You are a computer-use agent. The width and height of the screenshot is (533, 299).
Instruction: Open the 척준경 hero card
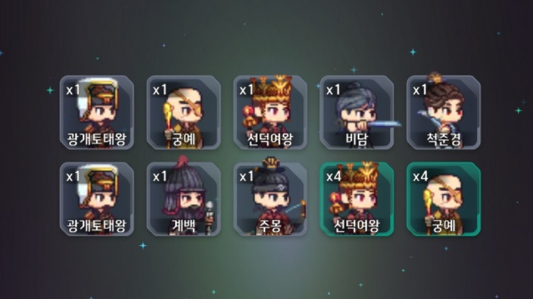pos(444,112)
